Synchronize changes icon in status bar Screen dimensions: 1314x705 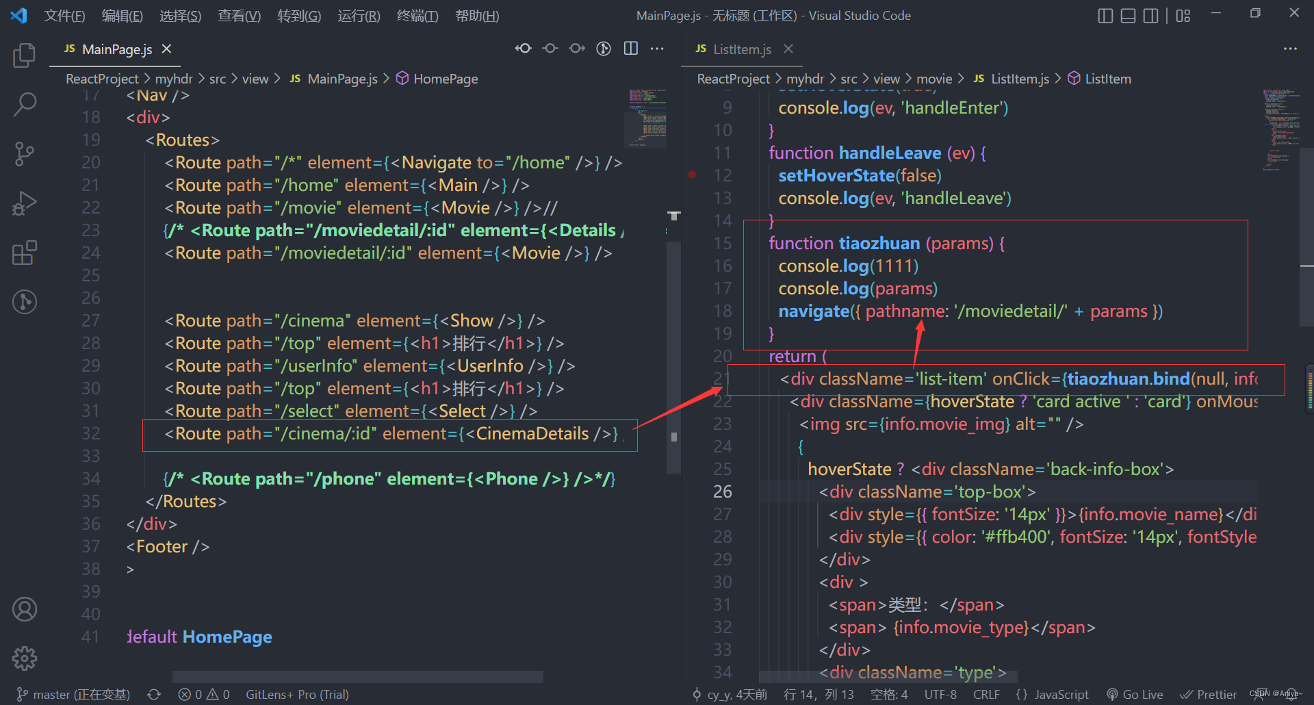pyautogui.click(x=154, y=695)
